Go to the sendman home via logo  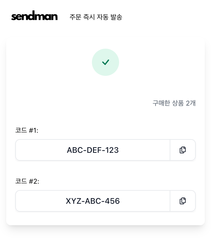coord(35,17)
